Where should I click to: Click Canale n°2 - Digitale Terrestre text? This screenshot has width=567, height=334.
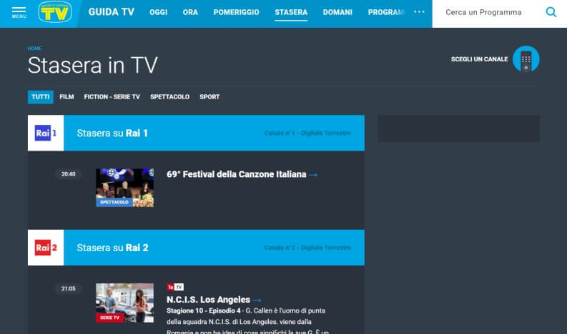[x=307, y=248]
